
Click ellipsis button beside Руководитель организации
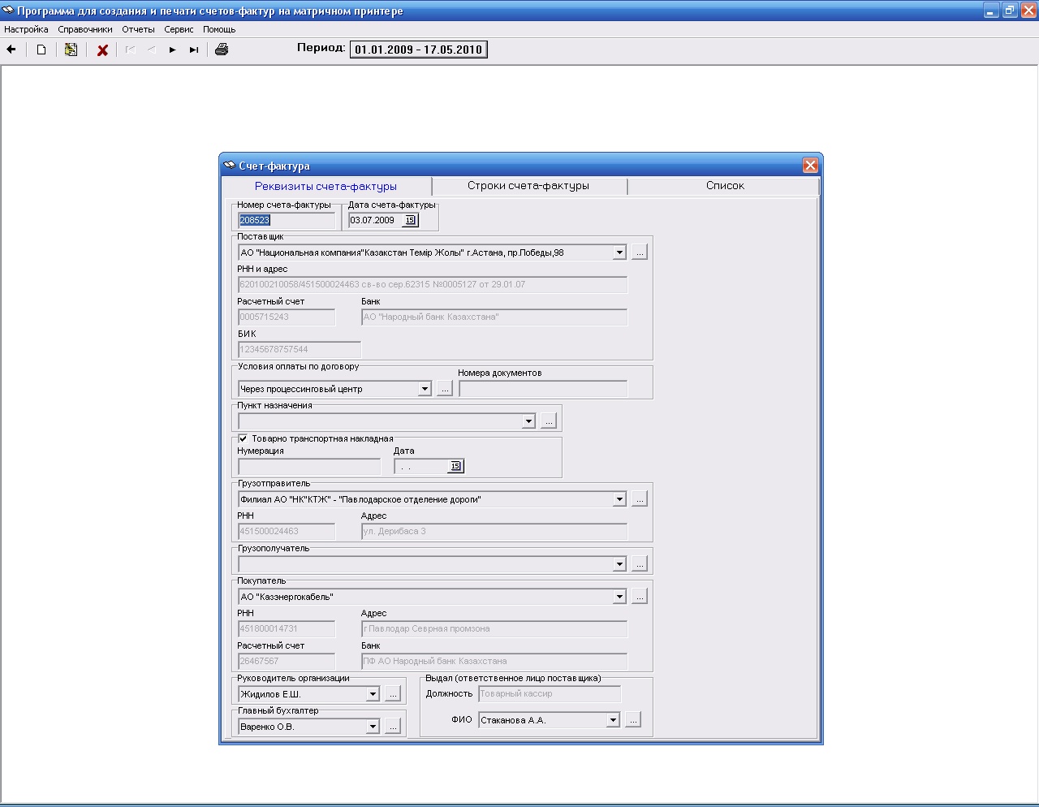tap(393, 694)
